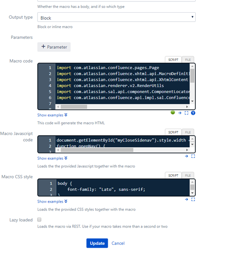Expand Show examples under Macro code
The image size is (240, 258).
[52, 115]
